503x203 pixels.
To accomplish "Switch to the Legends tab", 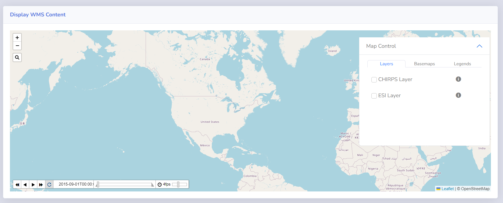I will point(462,64).
